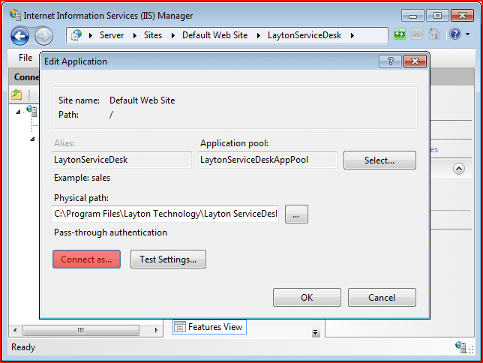
Task: Click the Physical path text box
Action: pos(166,214)
